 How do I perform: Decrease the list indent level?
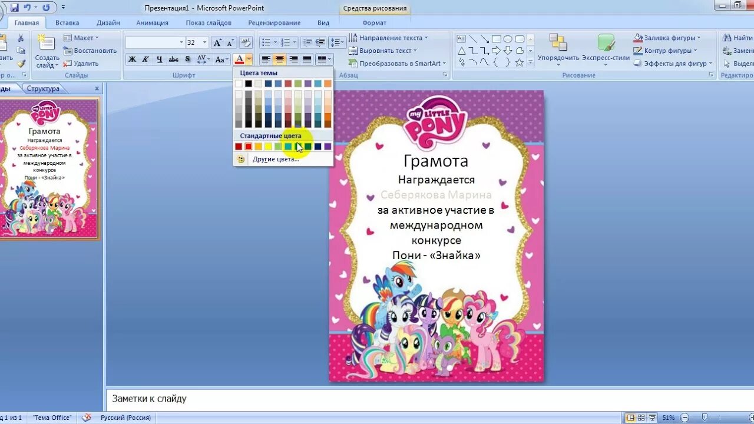(307, 42)
